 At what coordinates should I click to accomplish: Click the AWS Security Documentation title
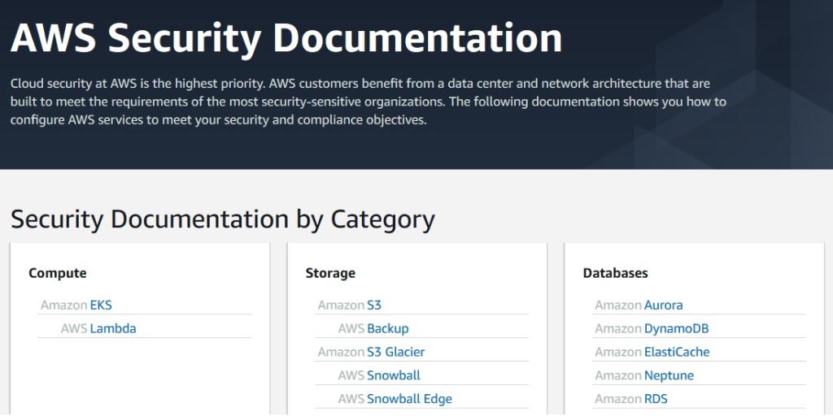286,38
